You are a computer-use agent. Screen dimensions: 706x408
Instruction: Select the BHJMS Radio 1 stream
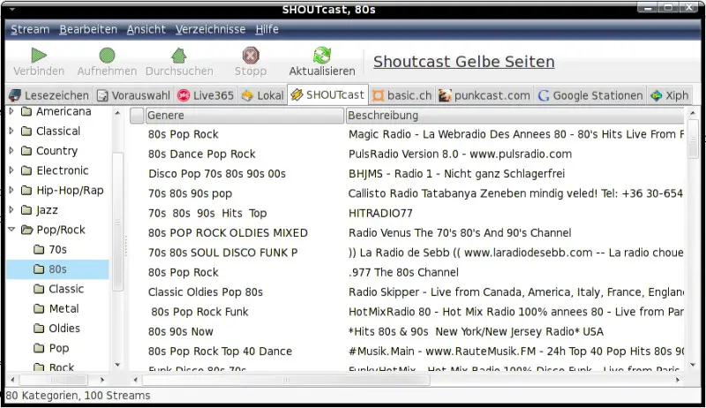tap(456, 174)
